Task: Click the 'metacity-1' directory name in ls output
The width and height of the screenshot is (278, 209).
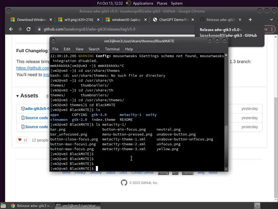Action: (x=130, y=115)
